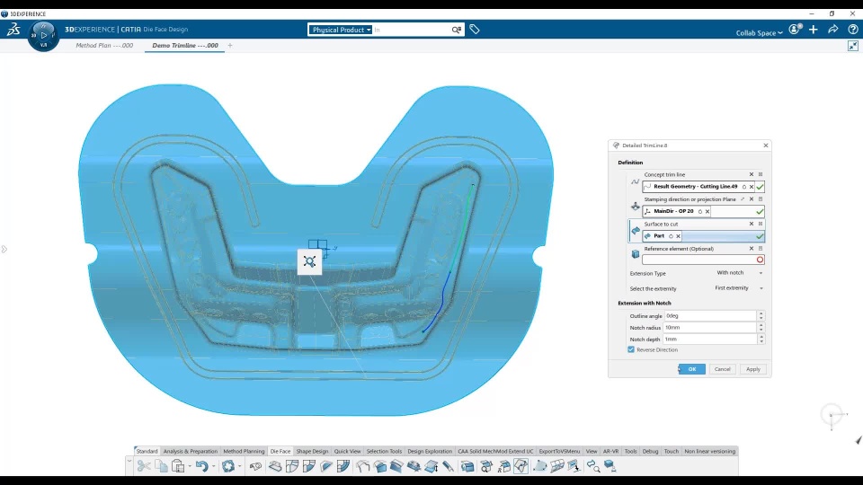
Task: Click the Reference element (Optional) selection field
Action: tap(703, 260)
